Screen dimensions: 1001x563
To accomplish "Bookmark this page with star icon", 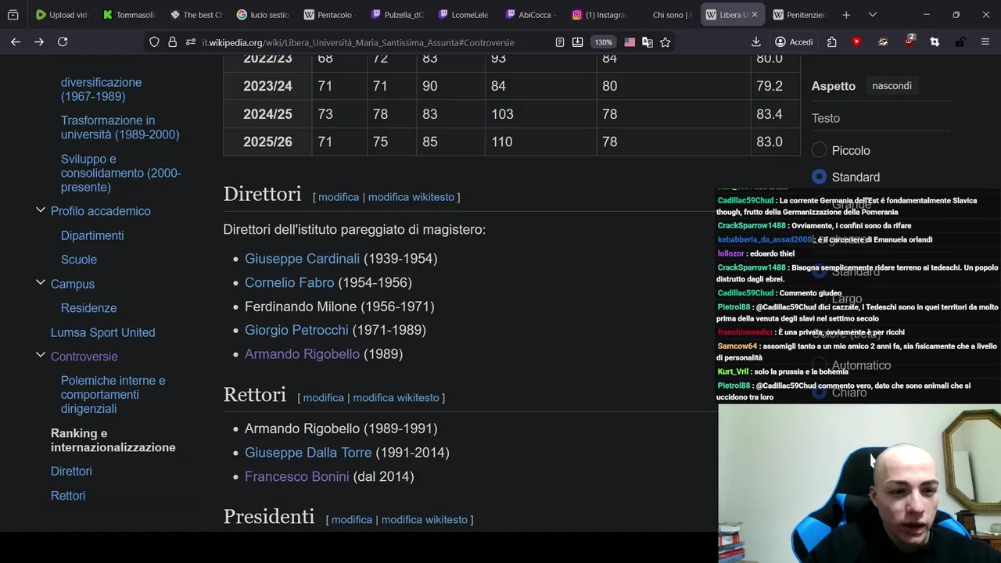I will click(x=666, y=42).
